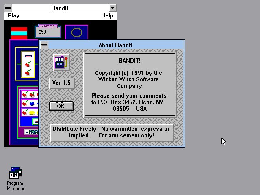Click OK in About Bandit dialog
The height and width of the screenshot is (195, 260).
coord(61,106)
